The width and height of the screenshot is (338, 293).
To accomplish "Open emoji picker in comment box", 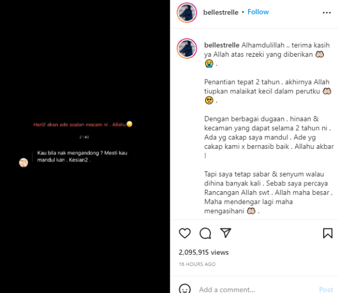I will coord(185,289).
